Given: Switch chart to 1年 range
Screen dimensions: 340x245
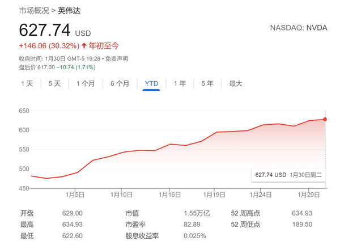Looking at the screenshot, I should pos(180,83).
